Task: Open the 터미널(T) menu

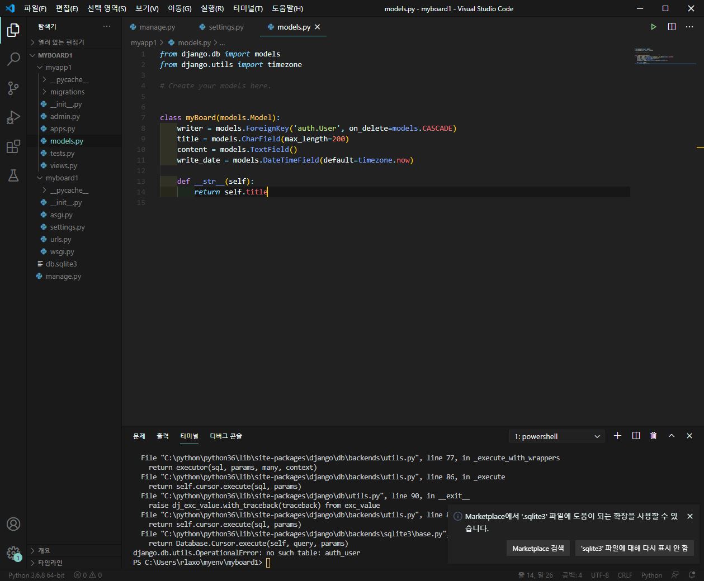Action: tap(248, 8)
